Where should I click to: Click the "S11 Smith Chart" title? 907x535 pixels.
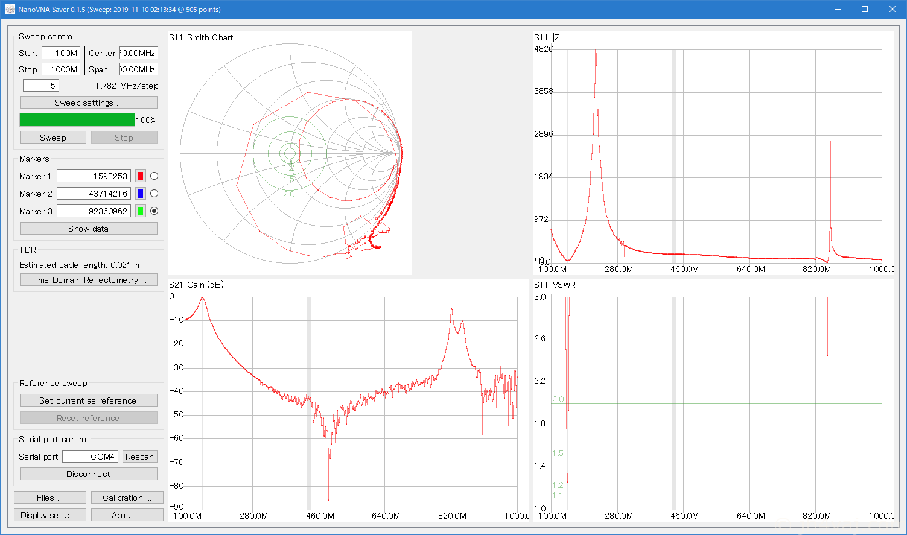click(201, 37)
